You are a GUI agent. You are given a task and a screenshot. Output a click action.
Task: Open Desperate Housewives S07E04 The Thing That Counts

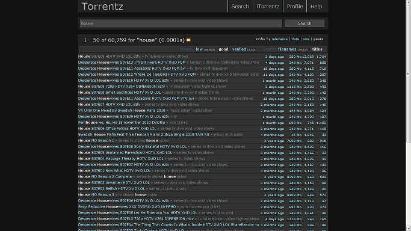coord(168,225)
